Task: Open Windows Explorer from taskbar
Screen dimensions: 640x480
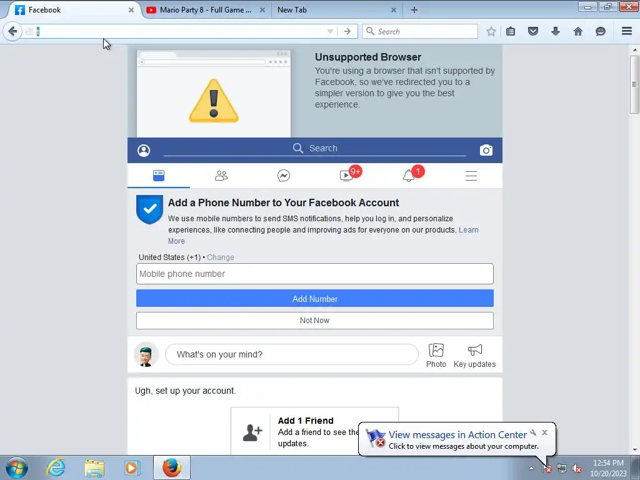Action: (x=94, y=467)
